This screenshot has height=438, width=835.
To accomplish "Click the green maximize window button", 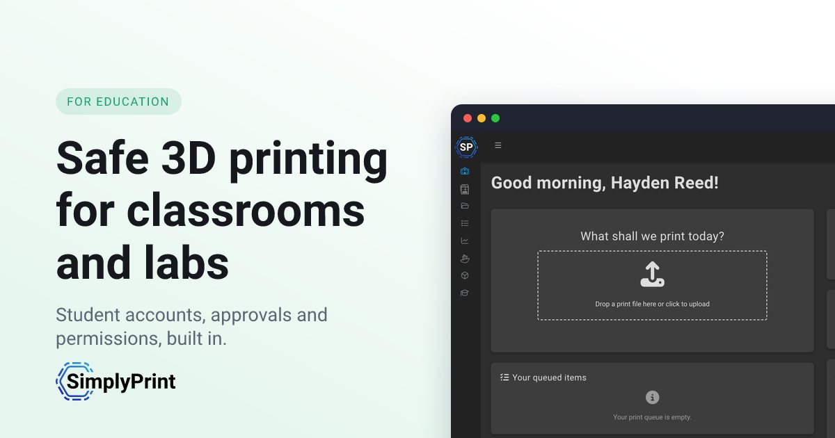I will (x=495, y=118).
